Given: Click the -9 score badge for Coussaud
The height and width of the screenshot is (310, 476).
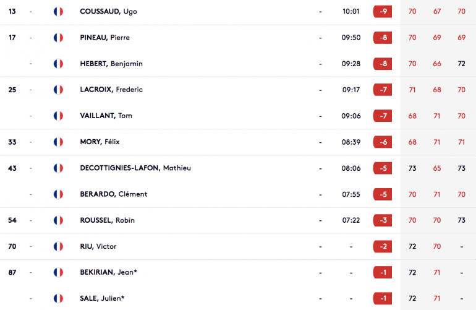Looking at the screenshot, I should pos(383,12).
